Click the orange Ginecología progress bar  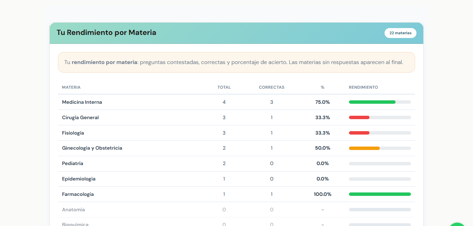pos(364,148)
